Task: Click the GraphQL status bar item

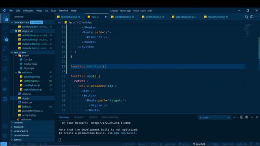Action: click(199, 144)
